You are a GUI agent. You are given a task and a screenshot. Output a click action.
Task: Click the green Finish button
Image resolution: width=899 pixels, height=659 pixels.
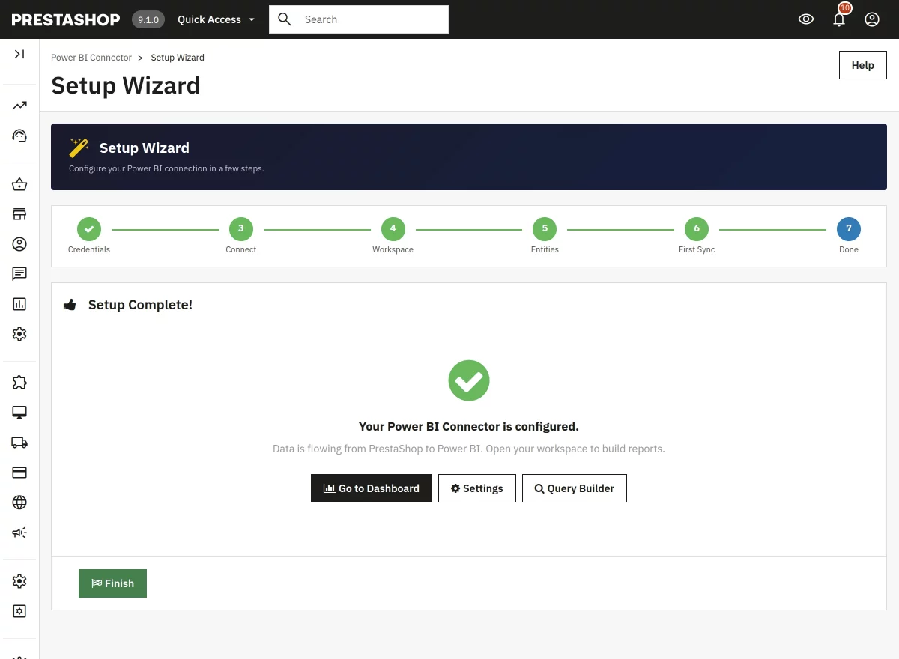tap(112, 583)
